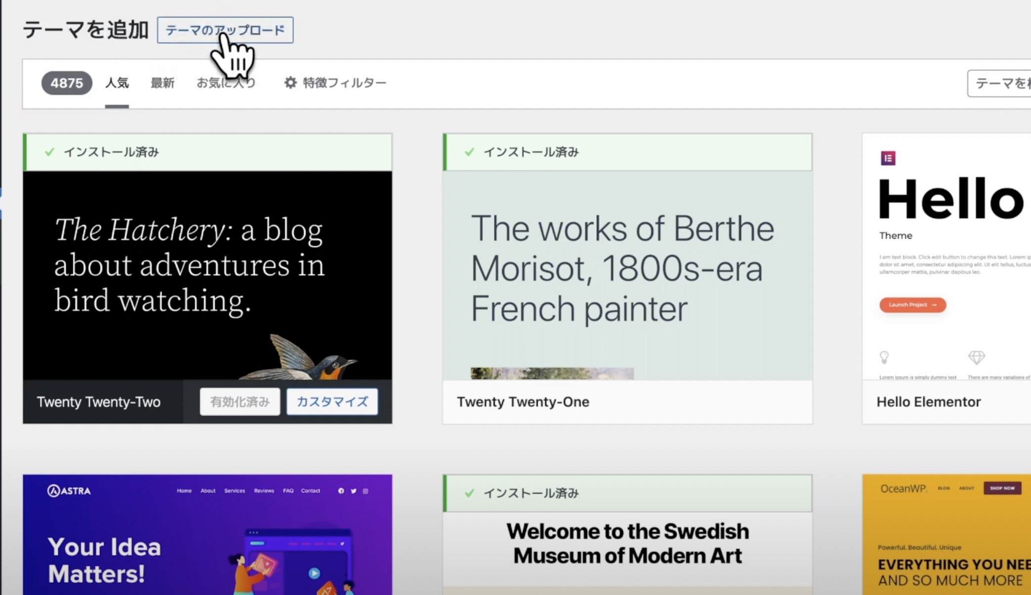1031x595 pixels.
Task: Click Reviews in the Astra preview menu
Action: pyautogui.click(x=264, y=491)
